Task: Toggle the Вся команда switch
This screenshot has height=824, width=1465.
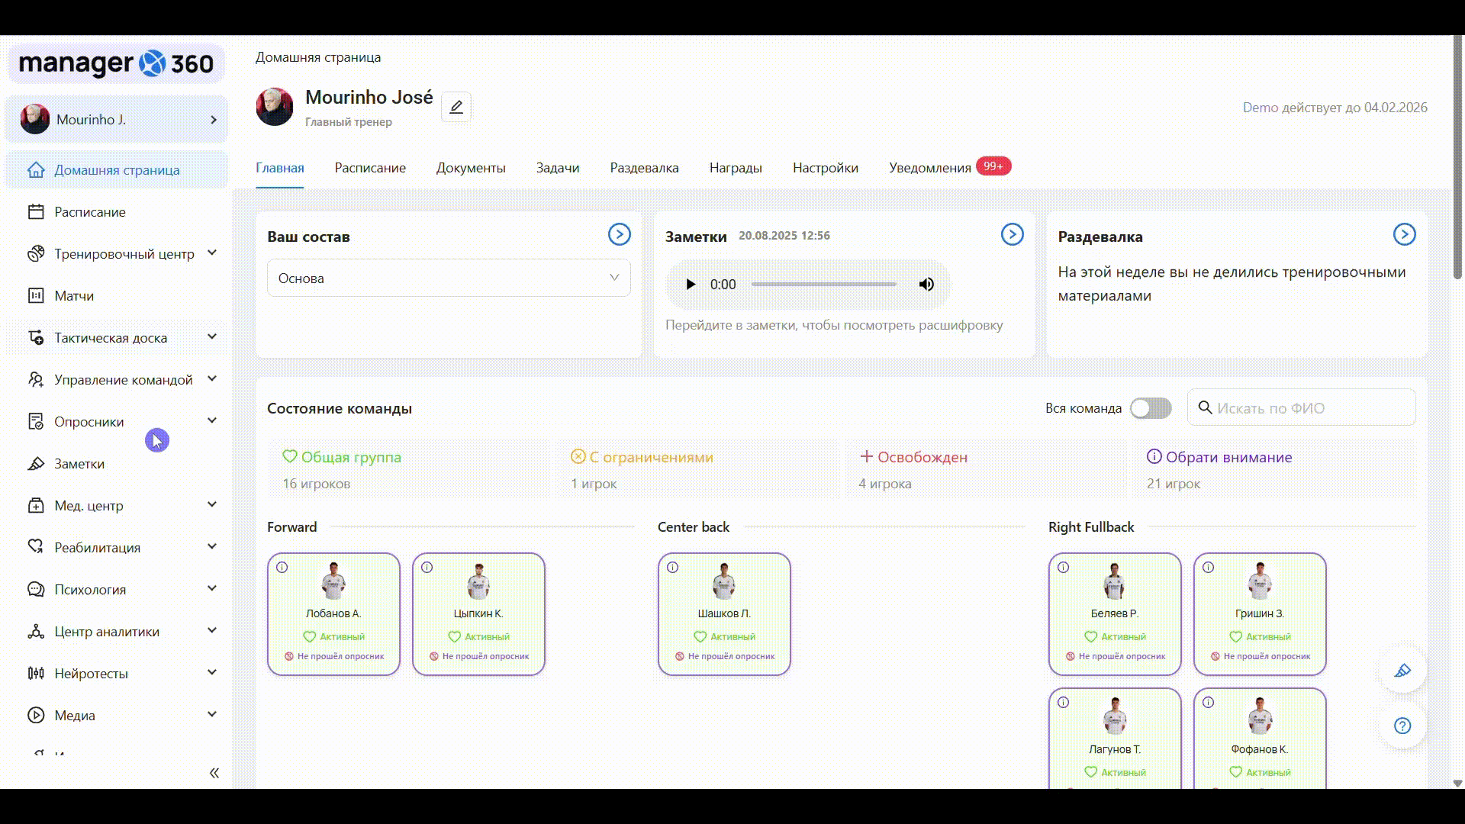Action: 1151,408
